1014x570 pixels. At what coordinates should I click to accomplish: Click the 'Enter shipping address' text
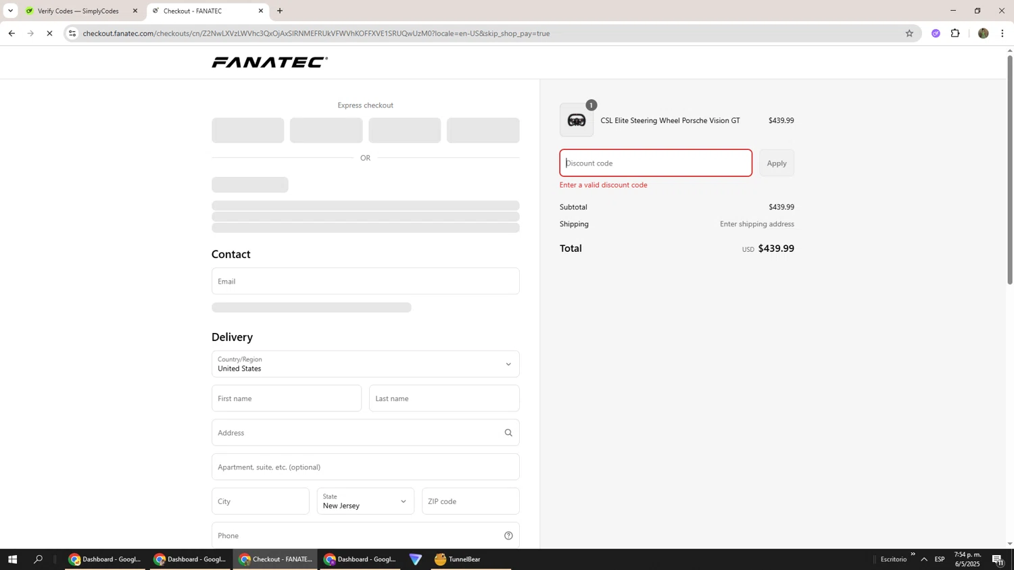pyautogui.click(x=756, y=224)
